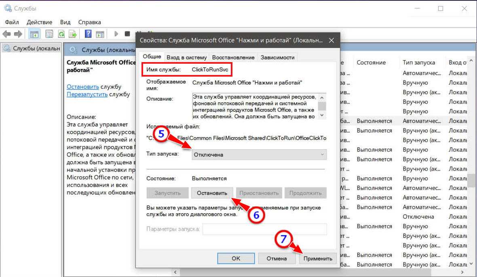Select "Службы (локальные)" in the left tree
Viewport: 477px width, 277px height.
32,48
